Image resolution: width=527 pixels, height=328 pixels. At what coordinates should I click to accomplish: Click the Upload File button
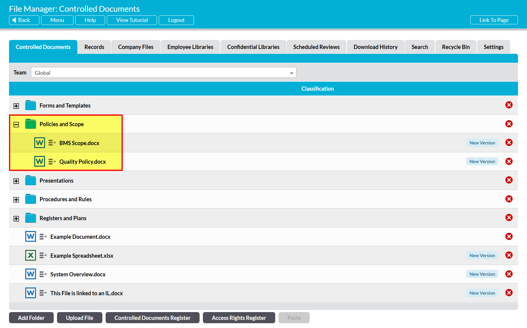pos(80,318)
